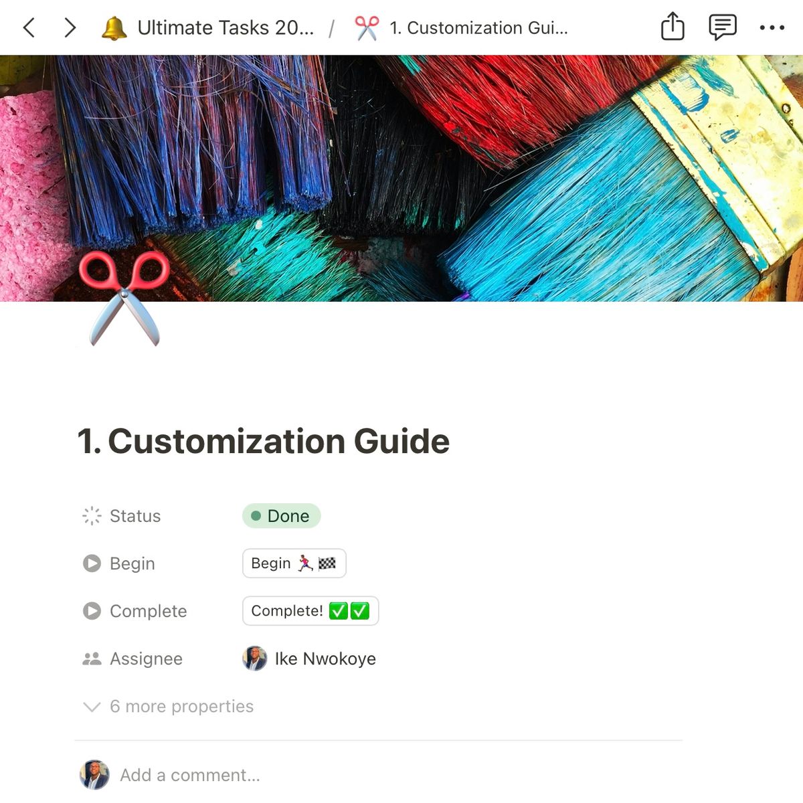Image resolution: width=803 pixels, height=803 pixels.
Task: Go back using the left arrow
Action: pyautogui.click(x=29, y=27)
